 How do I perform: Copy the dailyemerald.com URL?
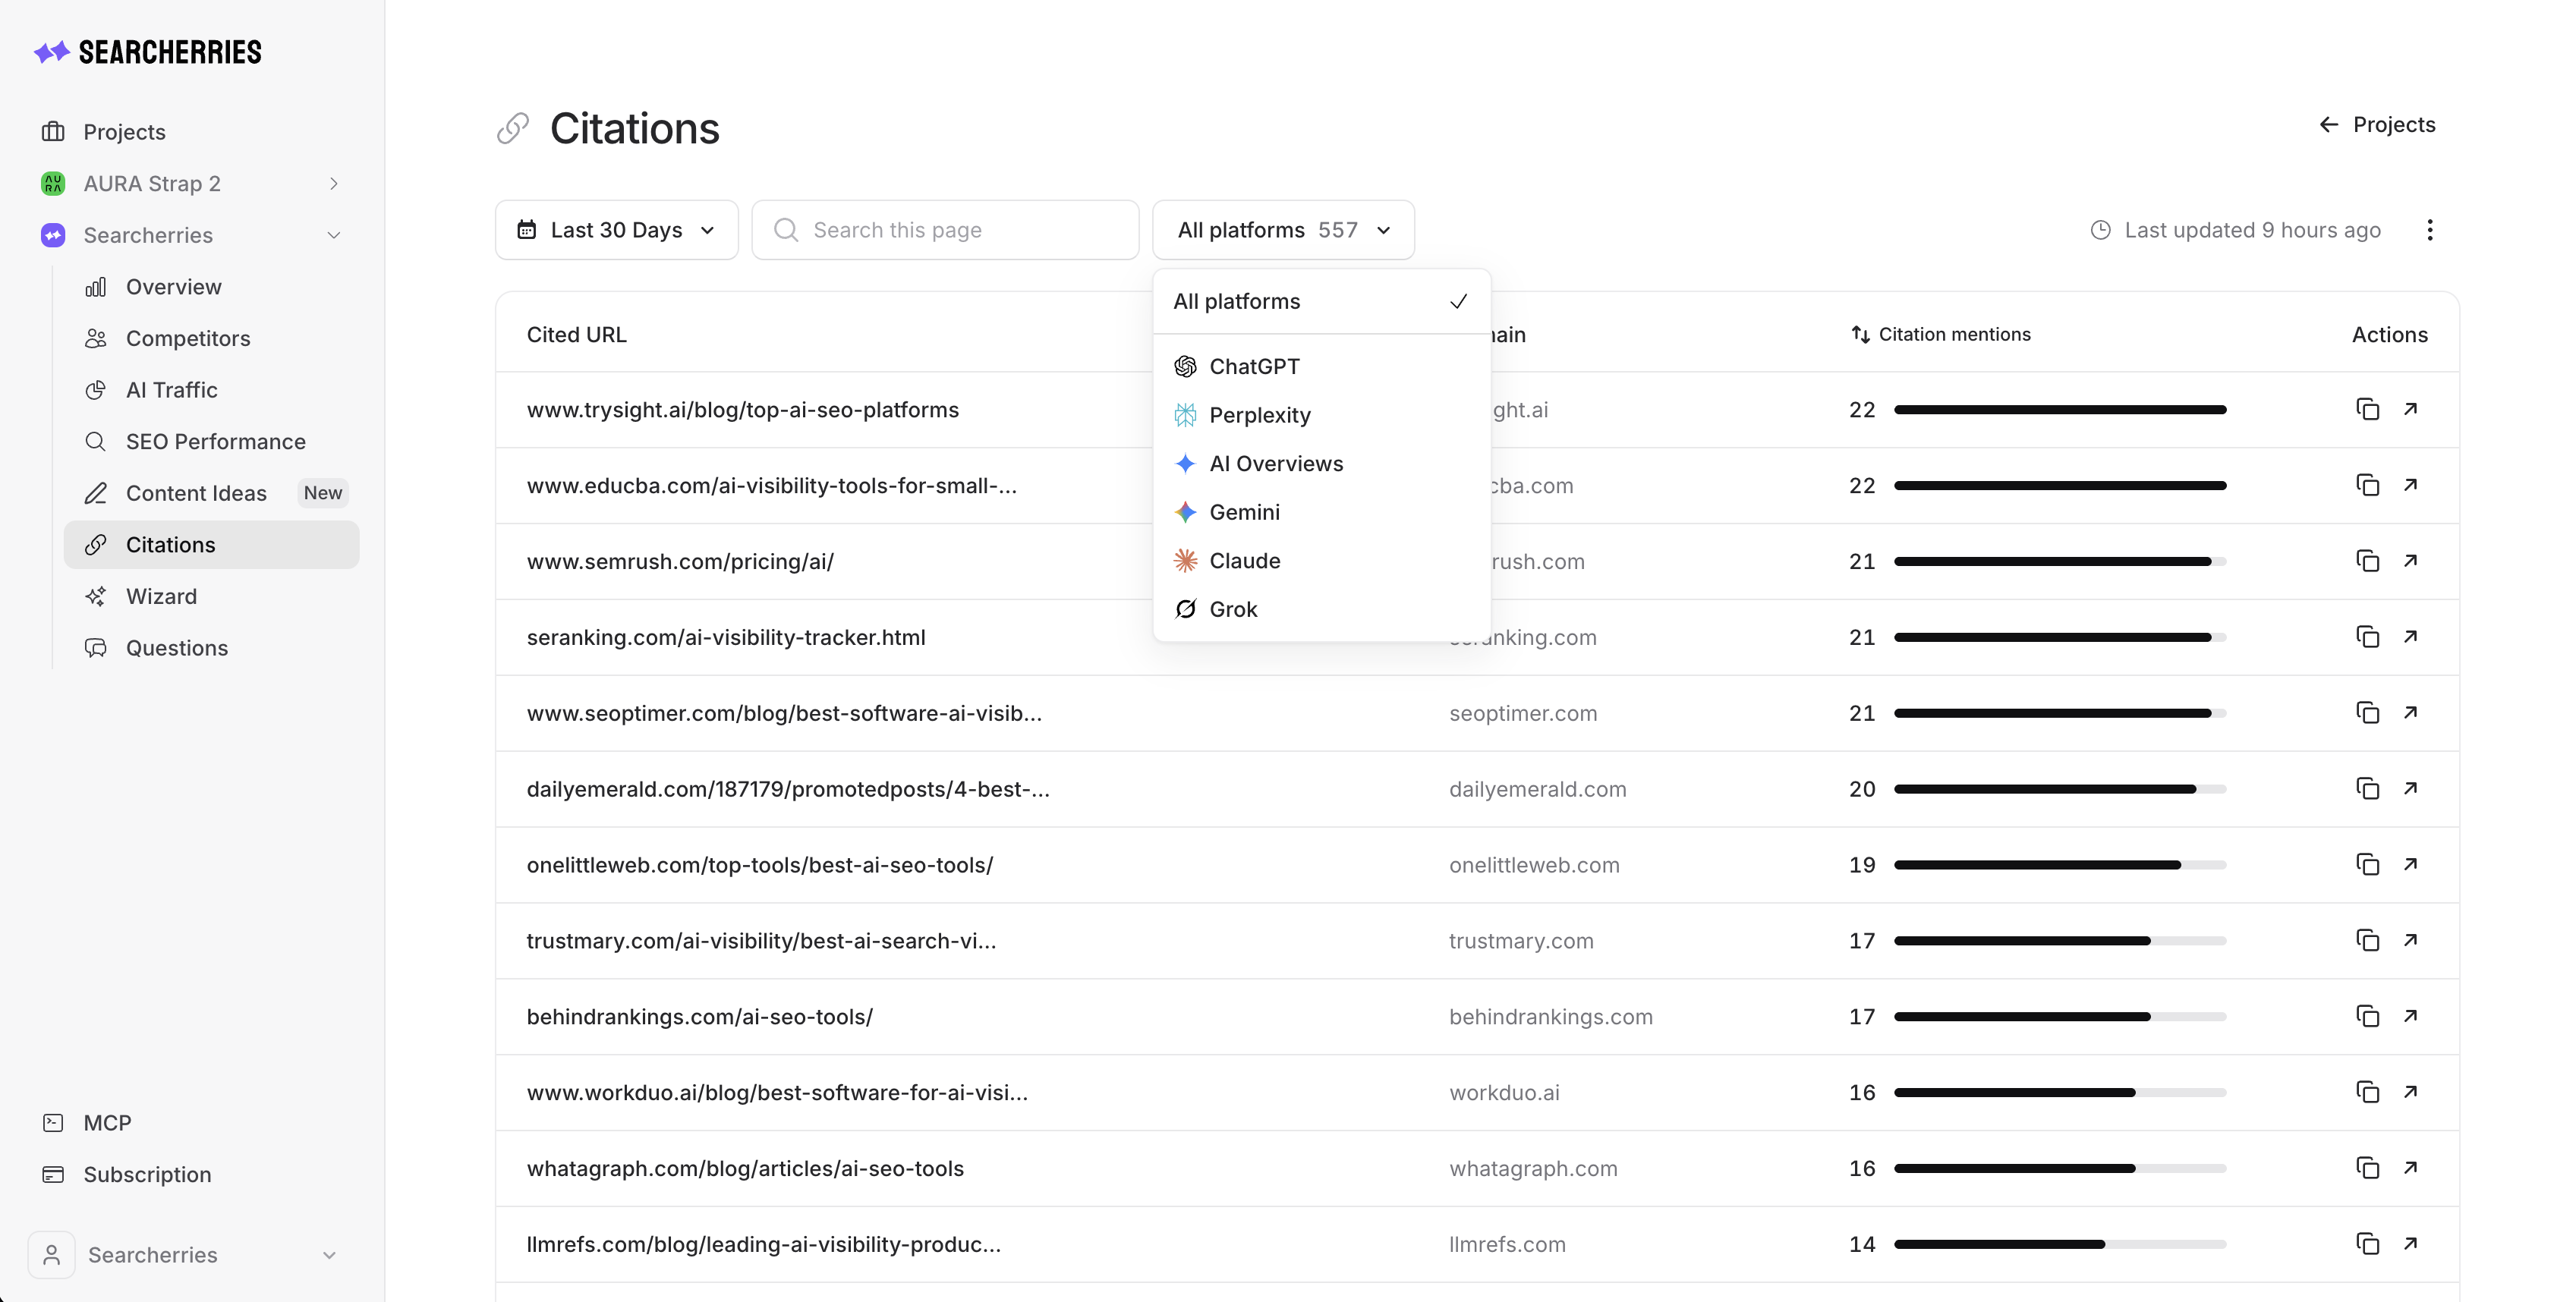(2367, 789)
